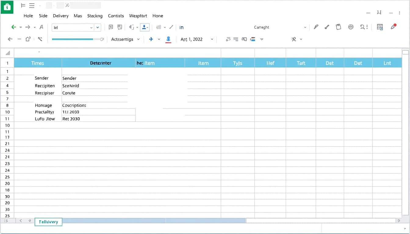Click the flag-like icon in title bar

[23, 5]
